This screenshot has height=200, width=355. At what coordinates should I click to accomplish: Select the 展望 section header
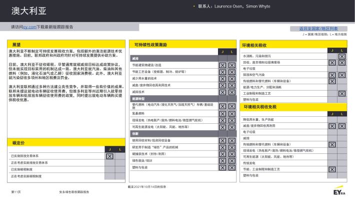[x=66, y=45]
